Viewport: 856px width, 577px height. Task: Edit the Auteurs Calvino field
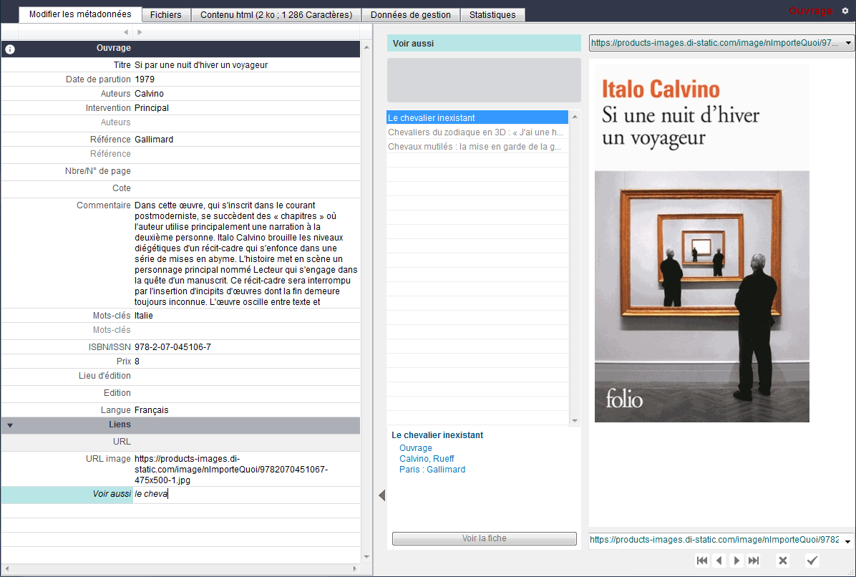point(247,93)
